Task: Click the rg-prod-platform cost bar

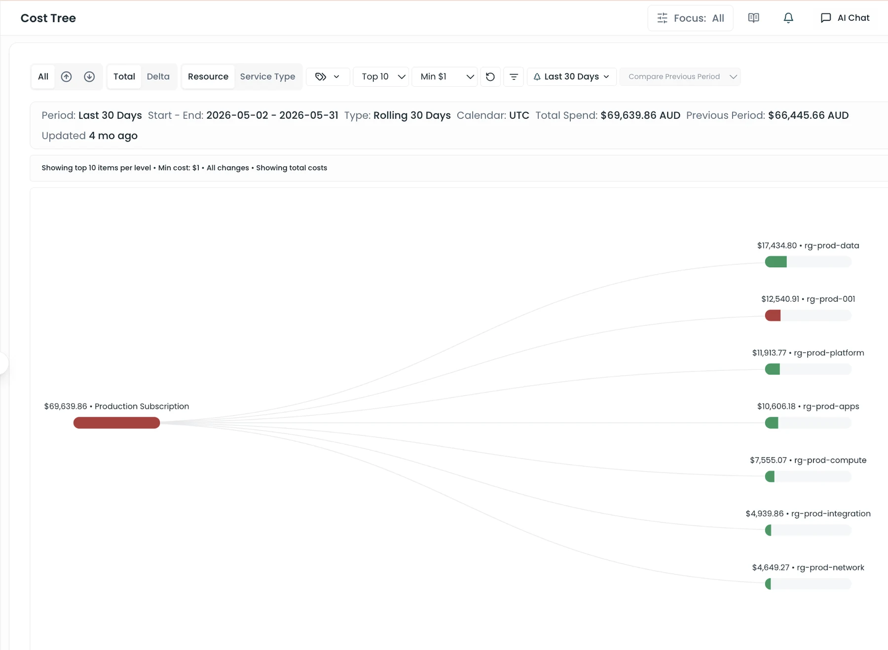Action: (808, 369)
